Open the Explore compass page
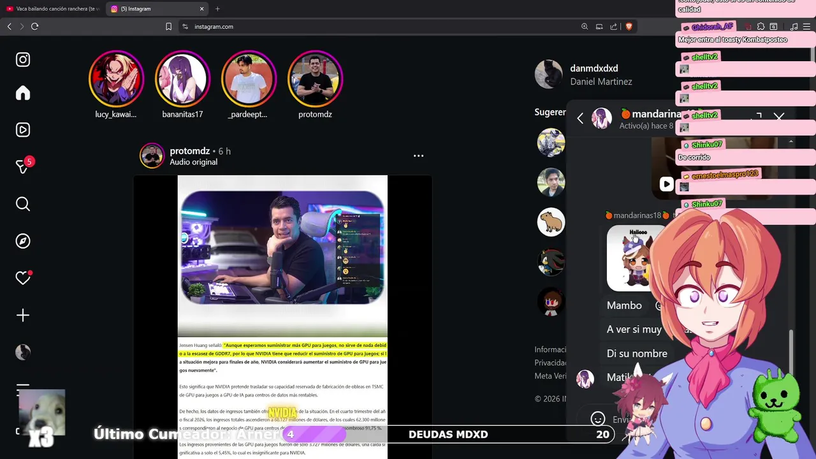This screenshot has width=816, height=459. tap(23, 241)
